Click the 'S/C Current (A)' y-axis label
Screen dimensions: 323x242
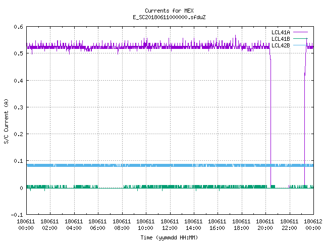[x=6, y=122]
